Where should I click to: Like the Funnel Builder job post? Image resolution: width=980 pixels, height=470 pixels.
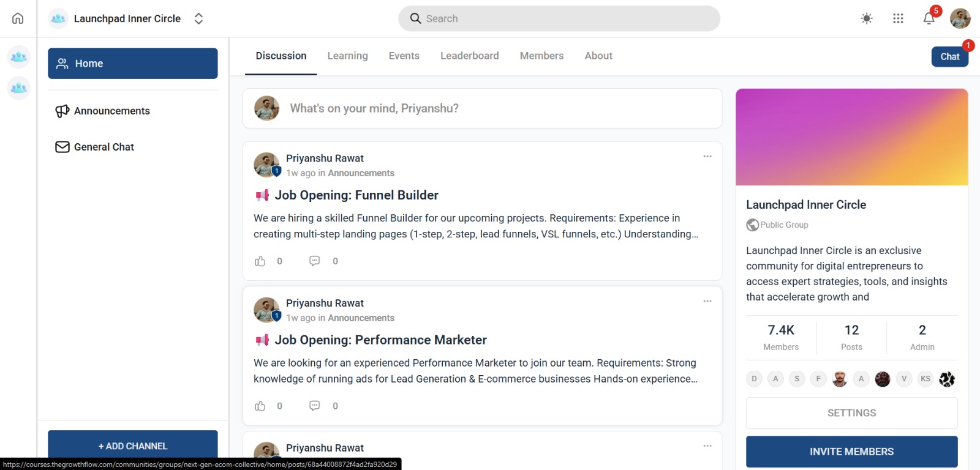tap(260, 261)
